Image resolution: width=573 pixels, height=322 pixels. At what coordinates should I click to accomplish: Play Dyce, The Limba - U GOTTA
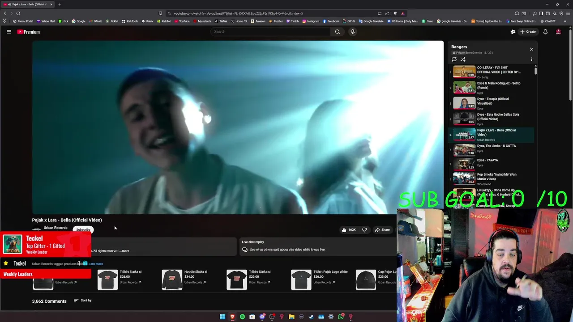[x=491, y=150]
